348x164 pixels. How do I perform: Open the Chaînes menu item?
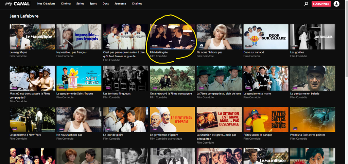coord(137,3)
